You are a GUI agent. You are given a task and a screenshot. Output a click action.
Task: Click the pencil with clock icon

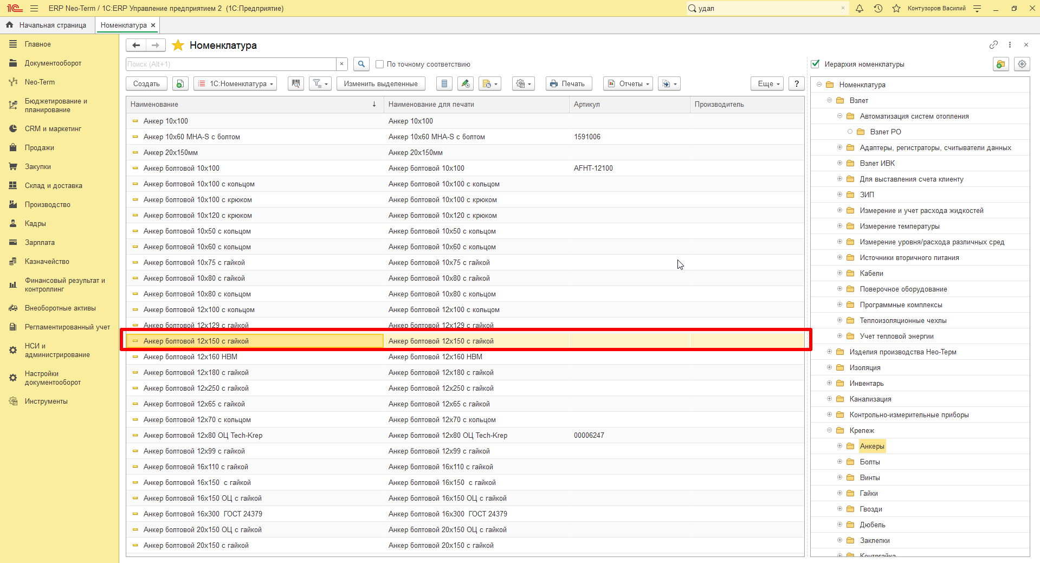pos(466,83)
